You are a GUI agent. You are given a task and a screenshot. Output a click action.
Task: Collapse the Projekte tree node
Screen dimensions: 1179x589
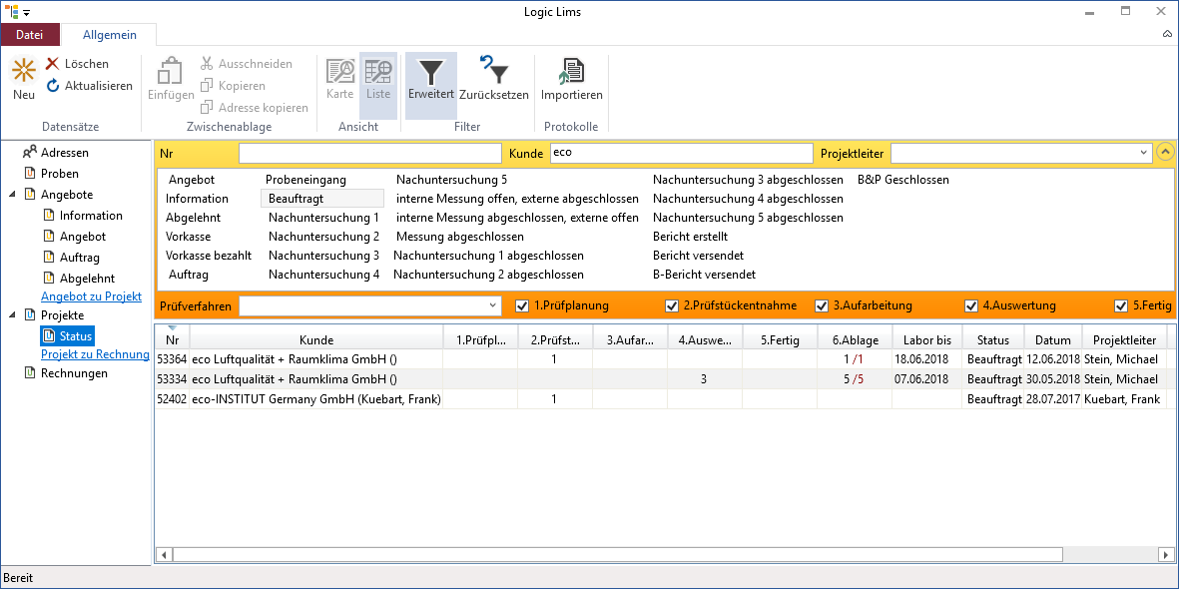12,315
